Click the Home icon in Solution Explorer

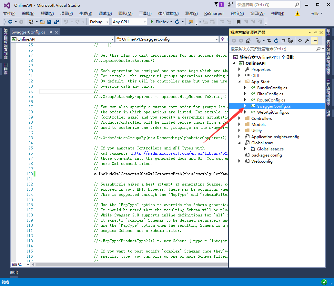pos(248,41)
